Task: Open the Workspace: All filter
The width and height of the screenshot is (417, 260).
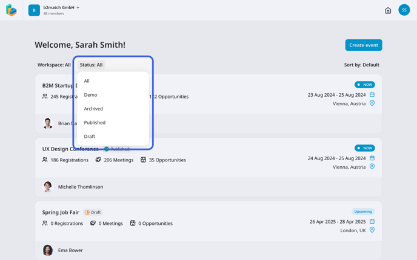Action: [x=54, y=65]
